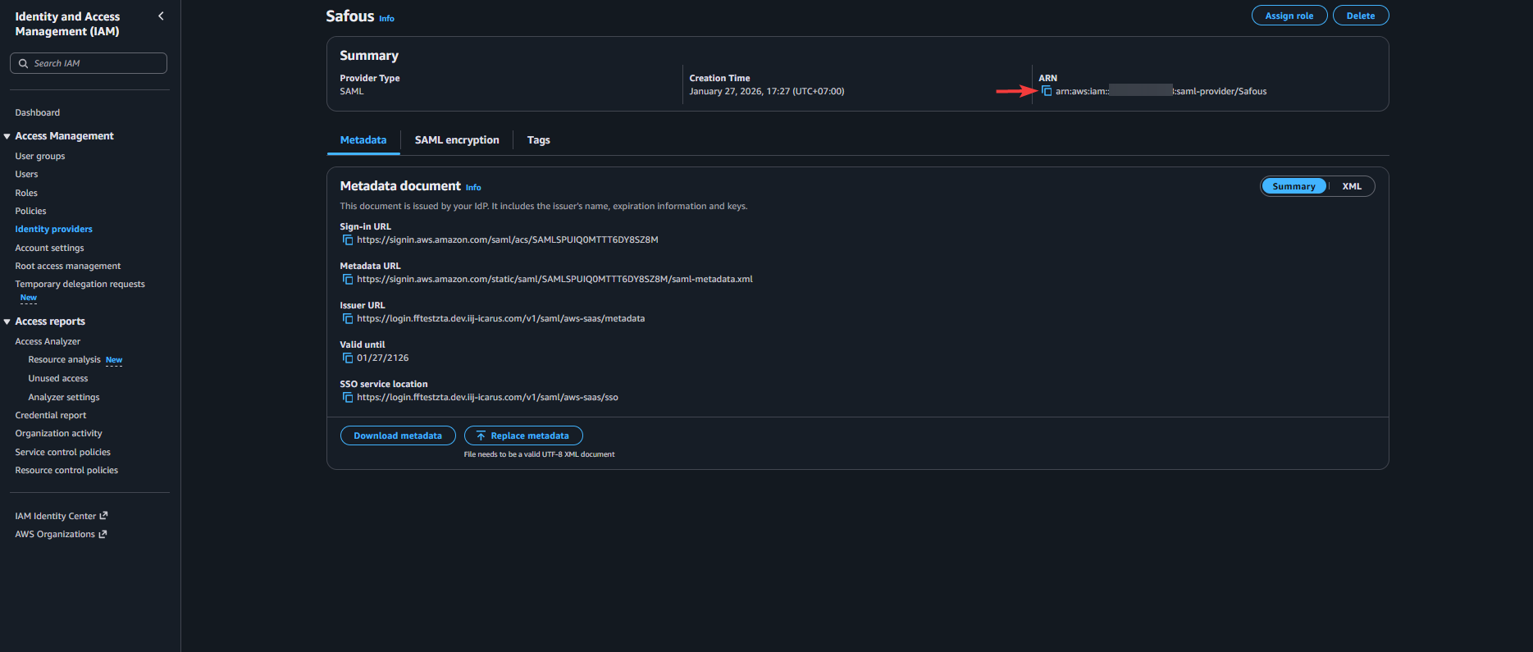Focus the Search IAM input field

(94, 63)
